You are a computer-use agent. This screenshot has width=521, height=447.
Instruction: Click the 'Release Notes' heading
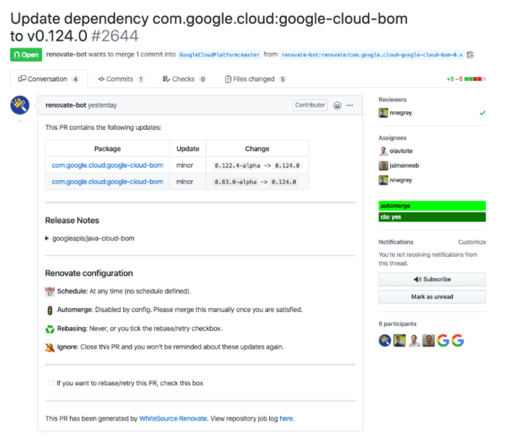pyautogui.click(x=72, y=221)
